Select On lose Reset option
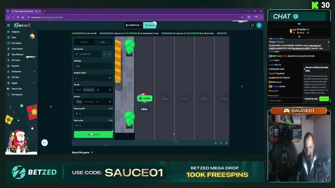This screenshot has height=188, width=335. coord(79,102)
